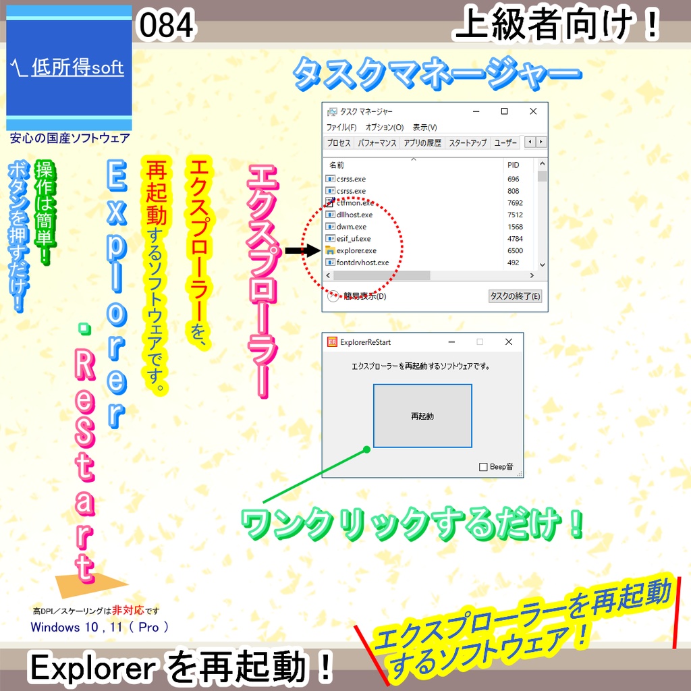Click the ctfmon.exe process icon
Image resolution: width=691 pixels, height=691 pixels.
[x=330, y=202]
